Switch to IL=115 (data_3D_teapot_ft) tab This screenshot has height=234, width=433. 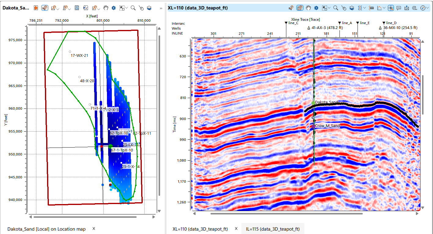273,229
